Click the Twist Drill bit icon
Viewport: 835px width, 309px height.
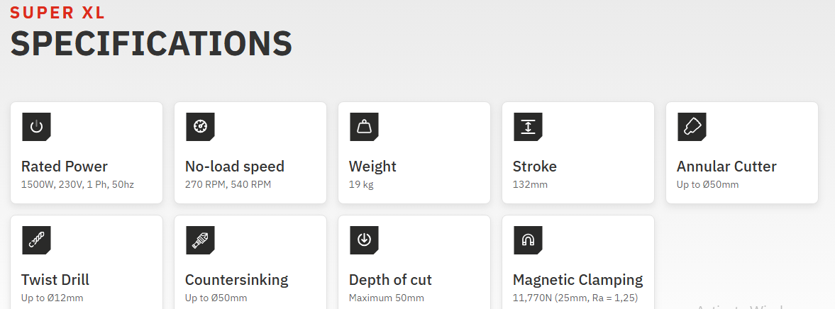coord(36,240)
